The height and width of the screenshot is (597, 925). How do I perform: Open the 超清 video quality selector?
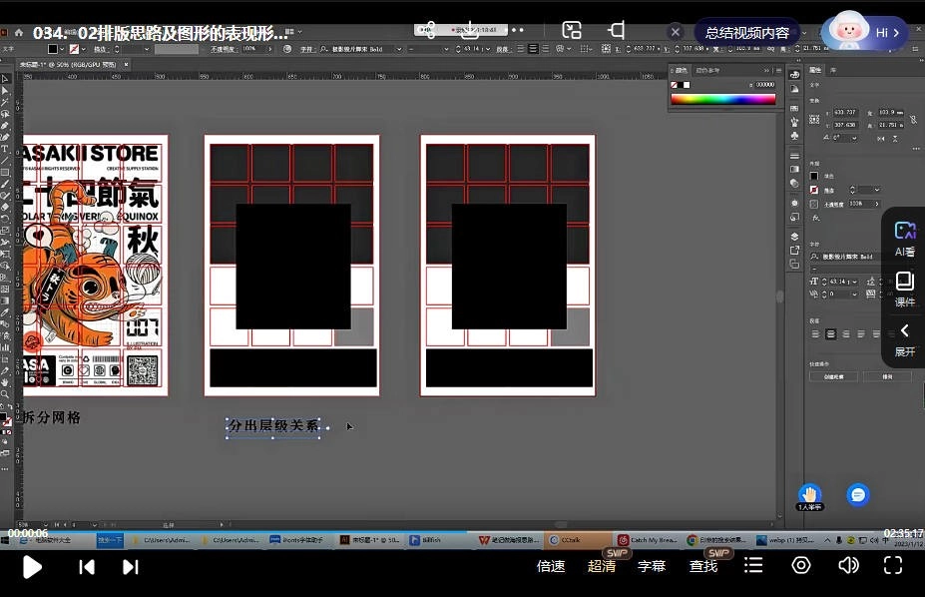coord(602,566)
